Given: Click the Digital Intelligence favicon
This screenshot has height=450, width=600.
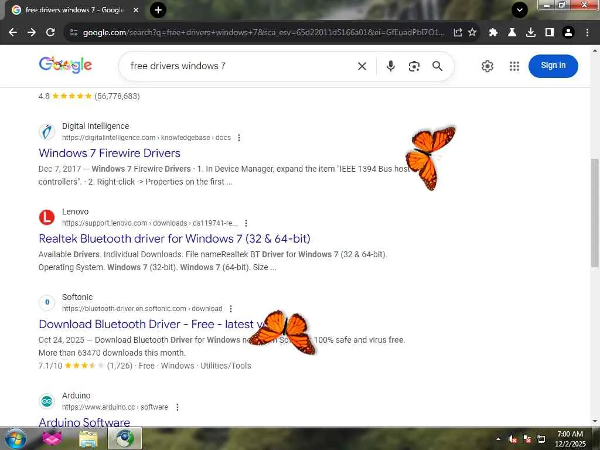Looking at the screenshot, I should pos(47,132).
